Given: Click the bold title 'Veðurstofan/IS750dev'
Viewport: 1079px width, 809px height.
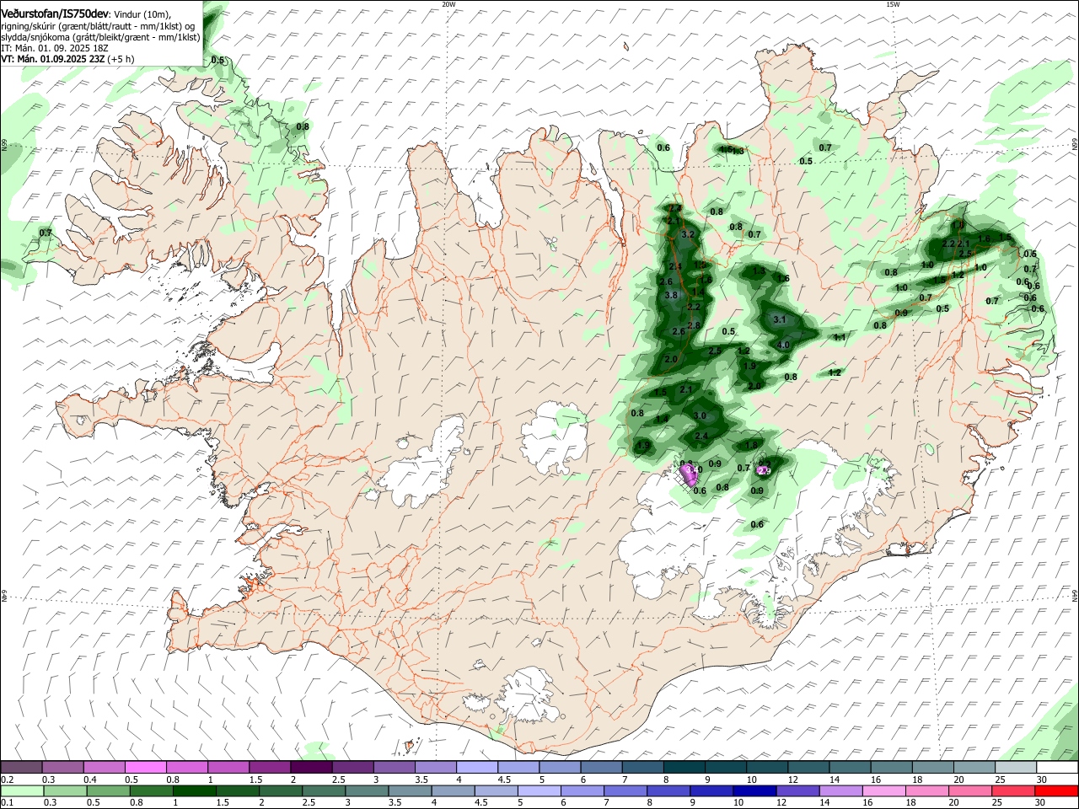Looking at the screenshot, I should click(55, 13).
